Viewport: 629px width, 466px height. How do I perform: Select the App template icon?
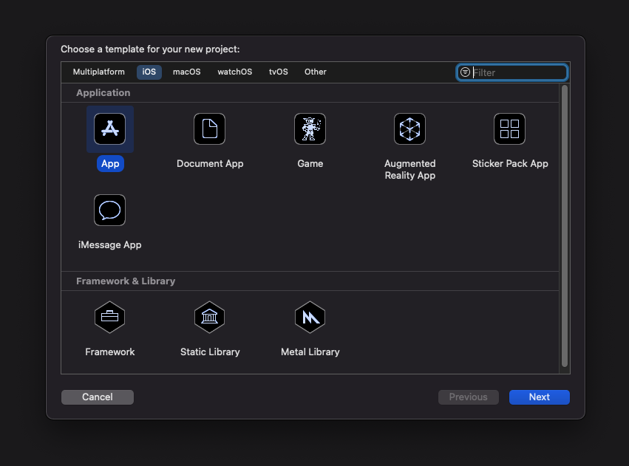[x=109, y=129]
